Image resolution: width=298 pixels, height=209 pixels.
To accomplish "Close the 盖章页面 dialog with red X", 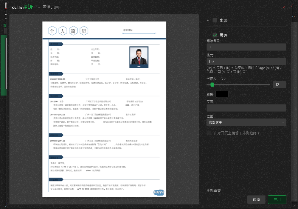I will 284,7.
